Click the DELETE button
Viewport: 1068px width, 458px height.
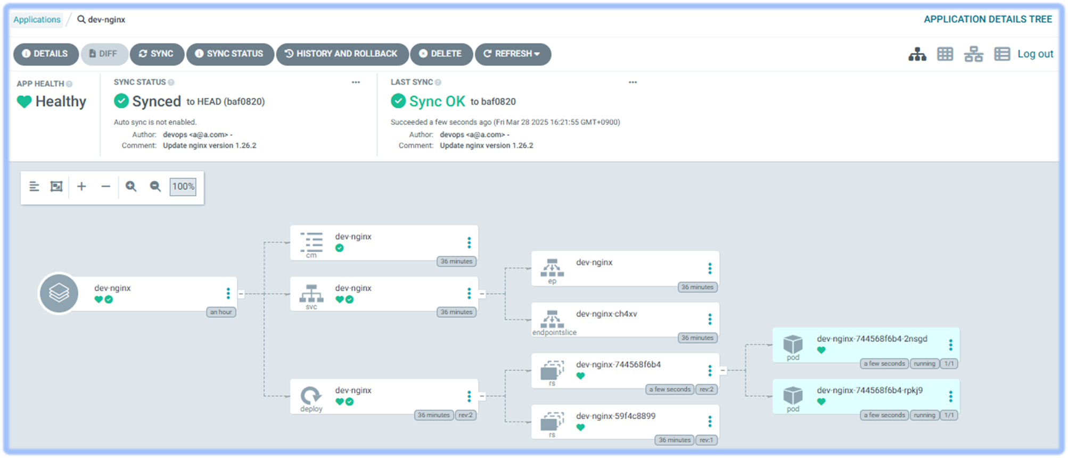(x=441, y=54)
